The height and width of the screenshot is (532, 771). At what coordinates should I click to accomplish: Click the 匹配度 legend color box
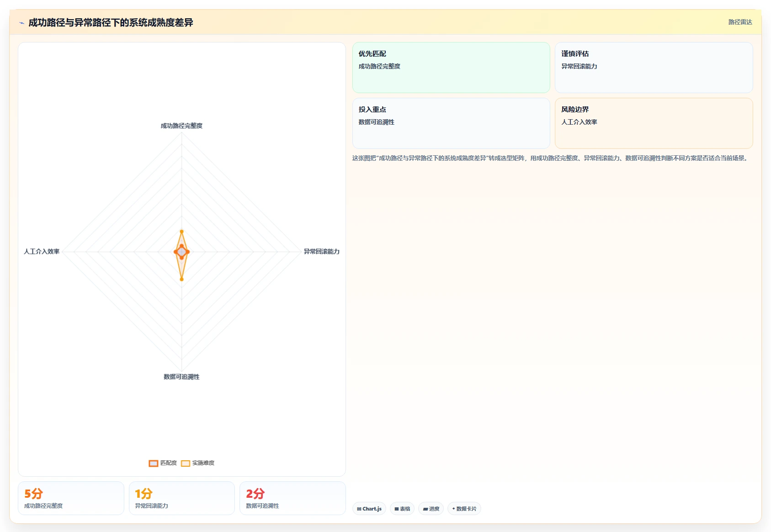coord(154,463)
